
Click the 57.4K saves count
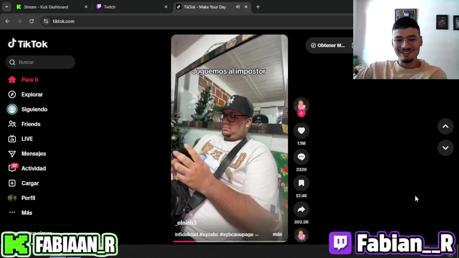pos(301,196)
